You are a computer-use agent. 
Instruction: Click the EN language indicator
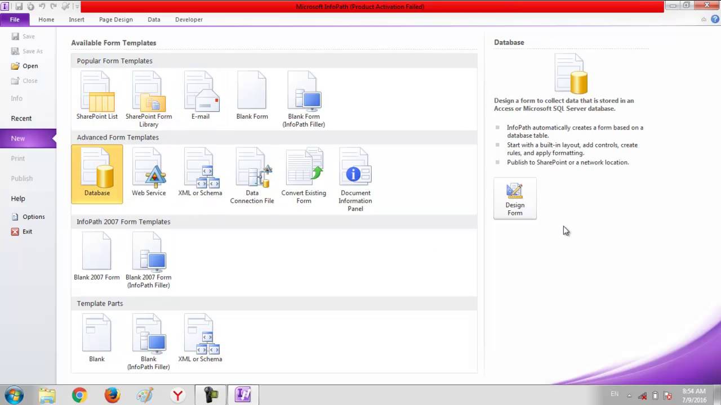coord(614,394)
